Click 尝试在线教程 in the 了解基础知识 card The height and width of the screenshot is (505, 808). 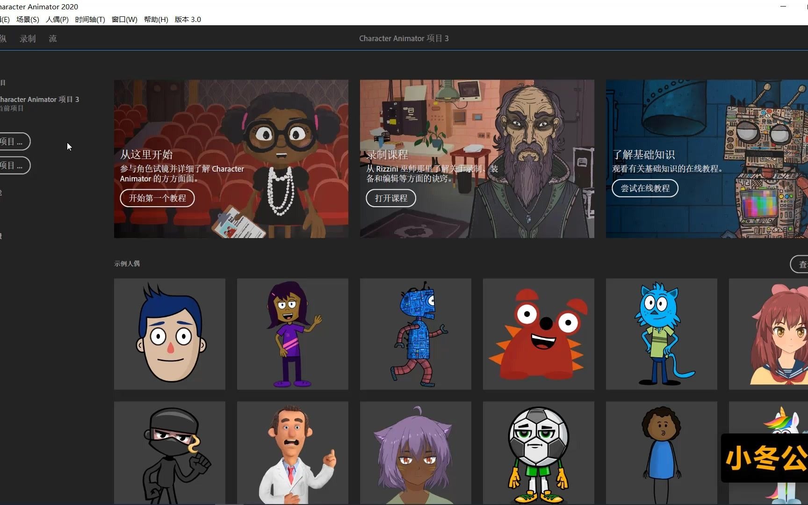tap(644, 188)
